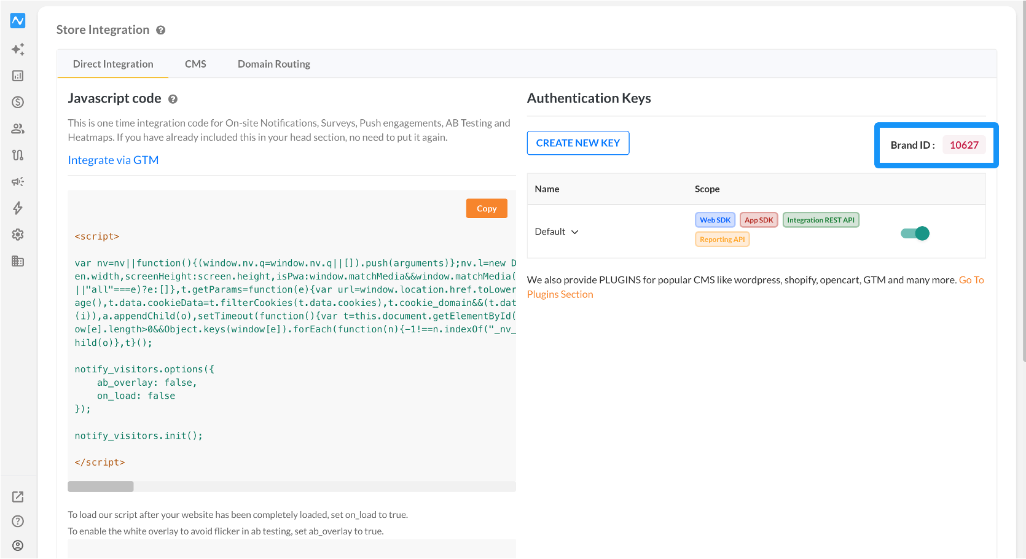The width and height of the screenshot is (1026, 559).
Task: Click the App SDK scope badge
Action: (x=759, y=220)
